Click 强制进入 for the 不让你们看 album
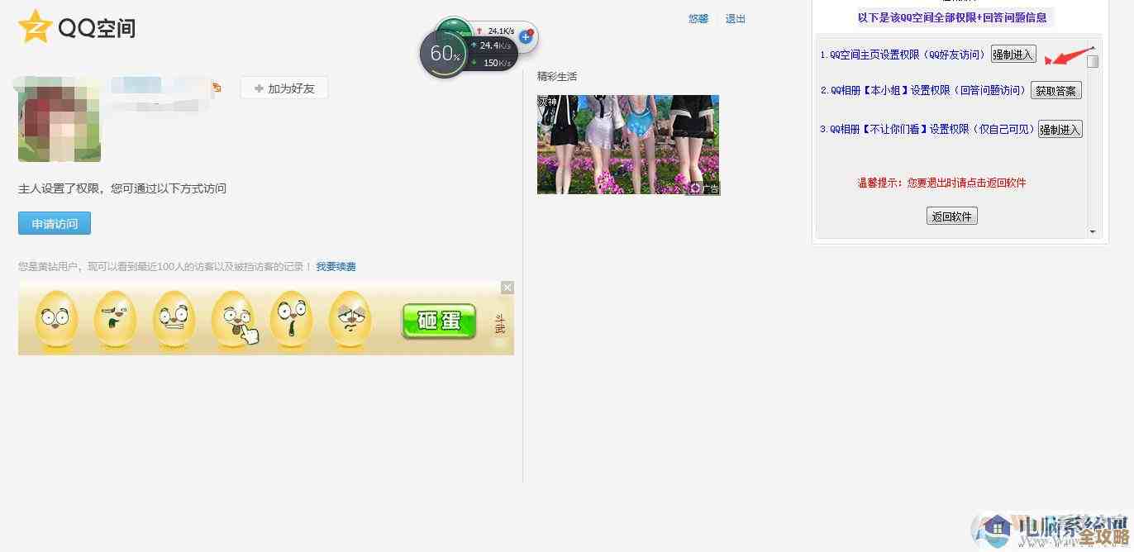Viewport: 1134px width, 552px height. point(1059,129)
